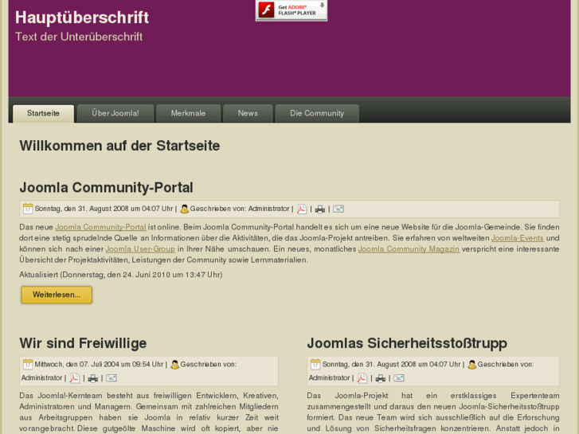The width and height of the screenshot is (579, 434).
Task: Go to the News tab
Action: [x=248, y=113]
